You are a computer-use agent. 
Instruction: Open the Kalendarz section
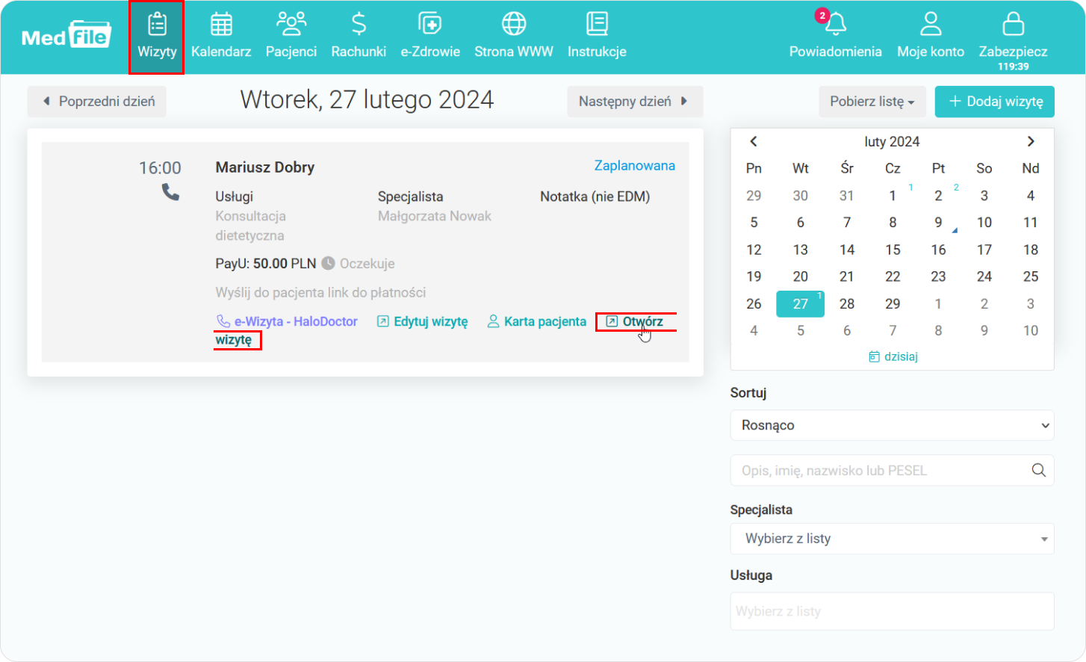(x=221, y=37)
